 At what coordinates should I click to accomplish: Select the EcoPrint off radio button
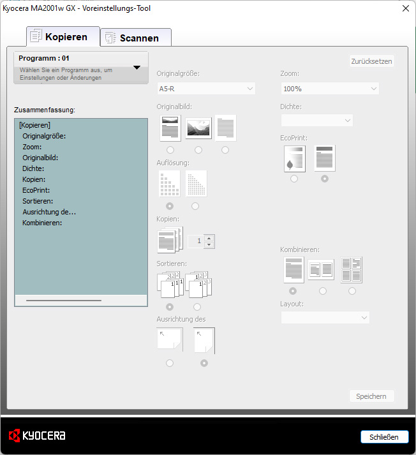[x=325, y=179]
